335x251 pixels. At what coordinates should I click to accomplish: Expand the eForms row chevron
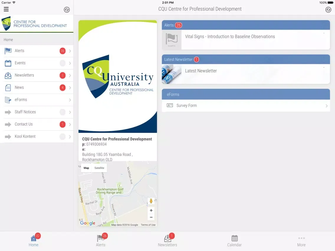pos(70,100)
